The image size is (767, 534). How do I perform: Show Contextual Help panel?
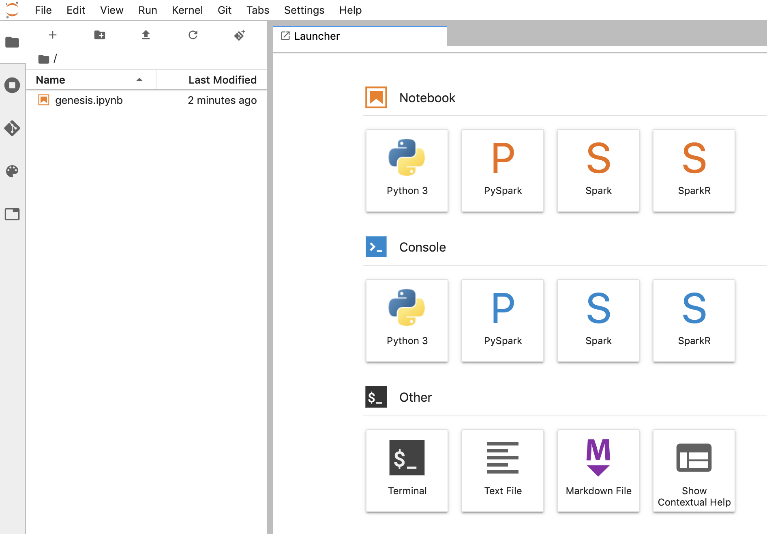(694, 471)
